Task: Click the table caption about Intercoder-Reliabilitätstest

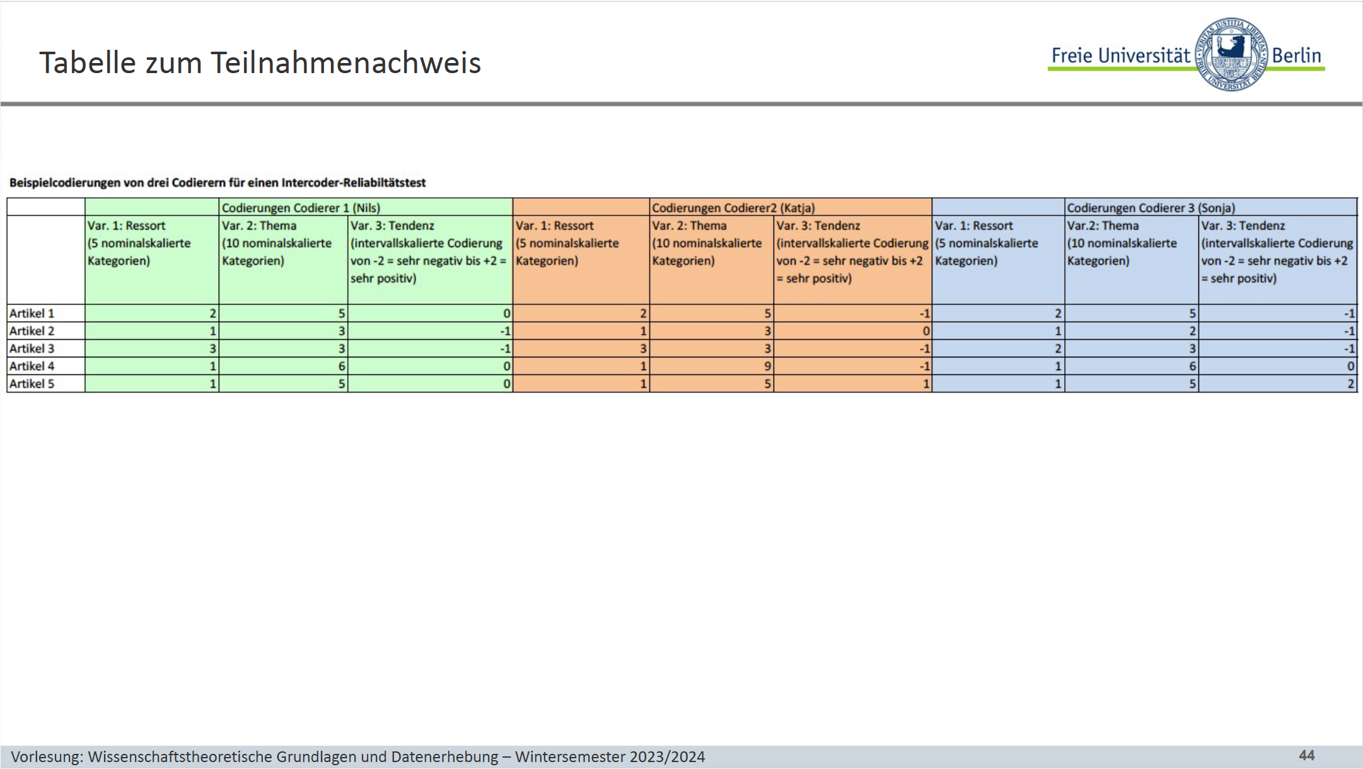Action: click(x=217, y=183)
